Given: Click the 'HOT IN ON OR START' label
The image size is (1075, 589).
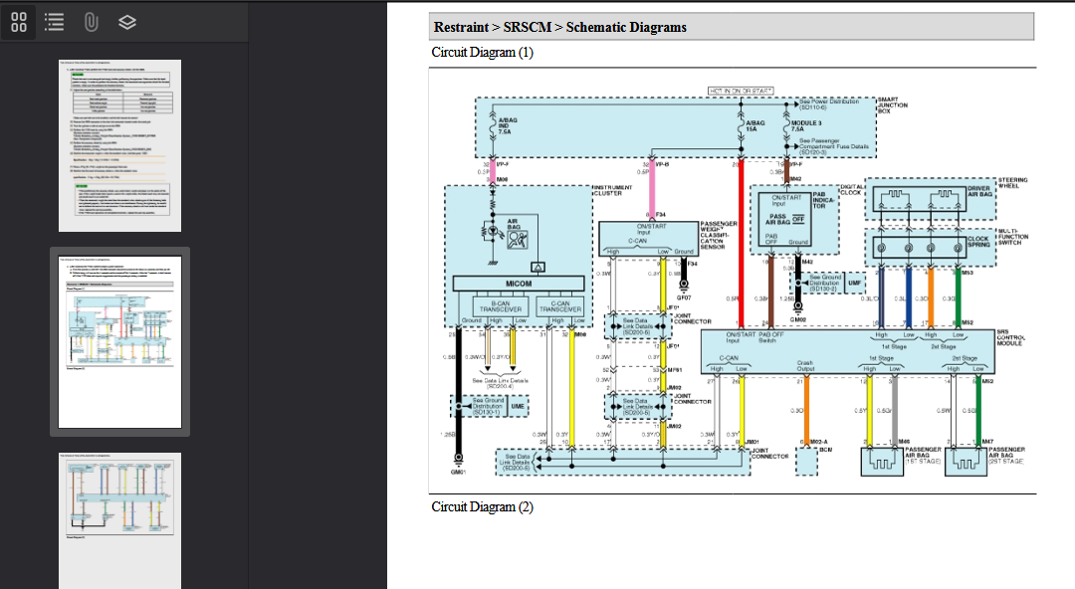Looking at the screenshot, I should pyautogui.click(x=741, y=91).
